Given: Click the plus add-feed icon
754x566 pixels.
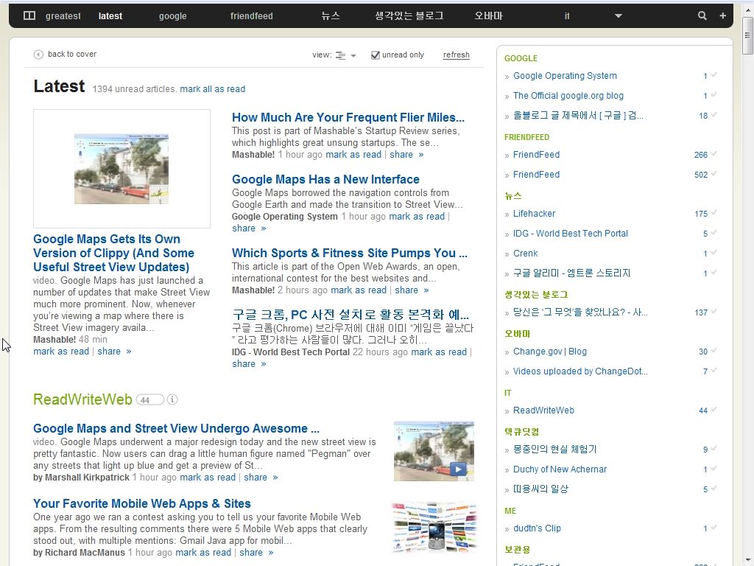Looking at the screenshot, I should pos(722,16).
